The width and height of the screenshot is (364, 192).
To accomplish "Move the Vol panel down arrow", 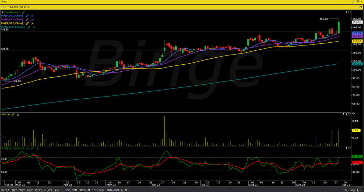I will (346, 114).
